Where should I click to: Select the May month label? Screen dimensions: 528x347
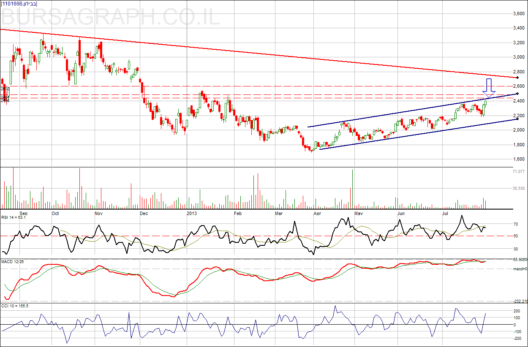click(x=359, y=213)
